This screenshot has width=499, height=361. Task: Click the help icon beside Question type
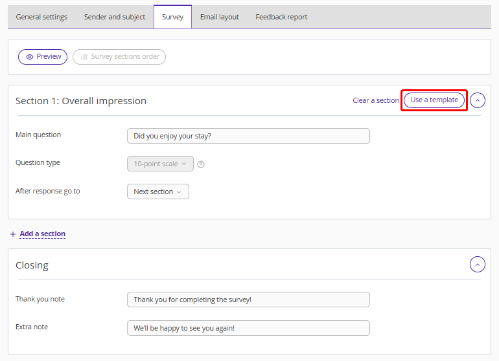[201, 164]
